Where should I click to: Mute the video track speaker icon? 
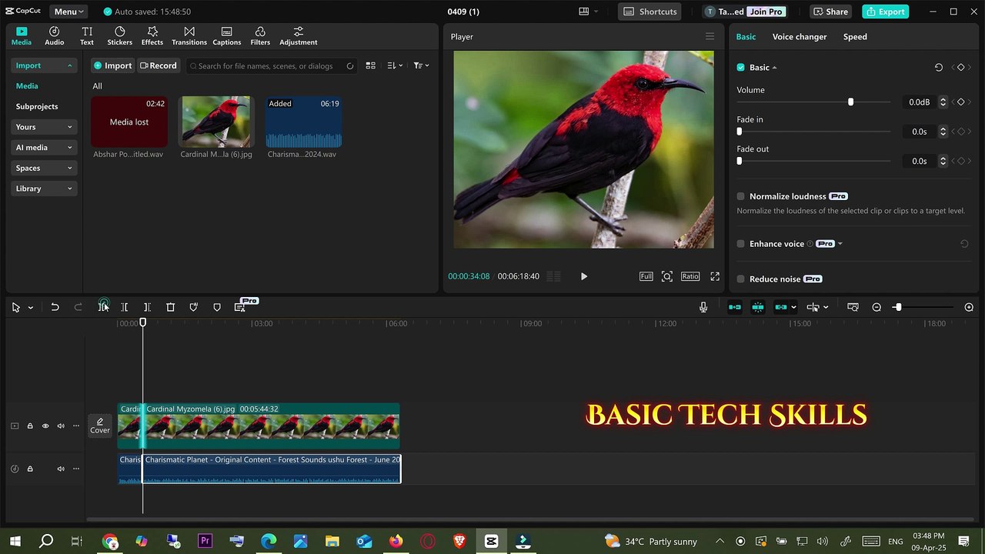(x=60, y=426)
